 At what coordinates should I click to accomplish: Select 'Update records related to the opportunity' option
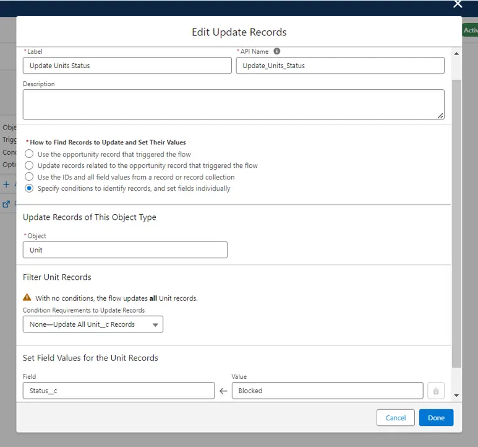[29, 165]
